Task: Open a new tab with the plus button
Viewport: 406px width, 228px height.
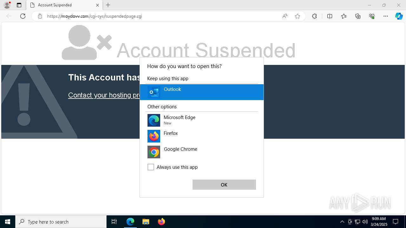Action: [108, 5]
